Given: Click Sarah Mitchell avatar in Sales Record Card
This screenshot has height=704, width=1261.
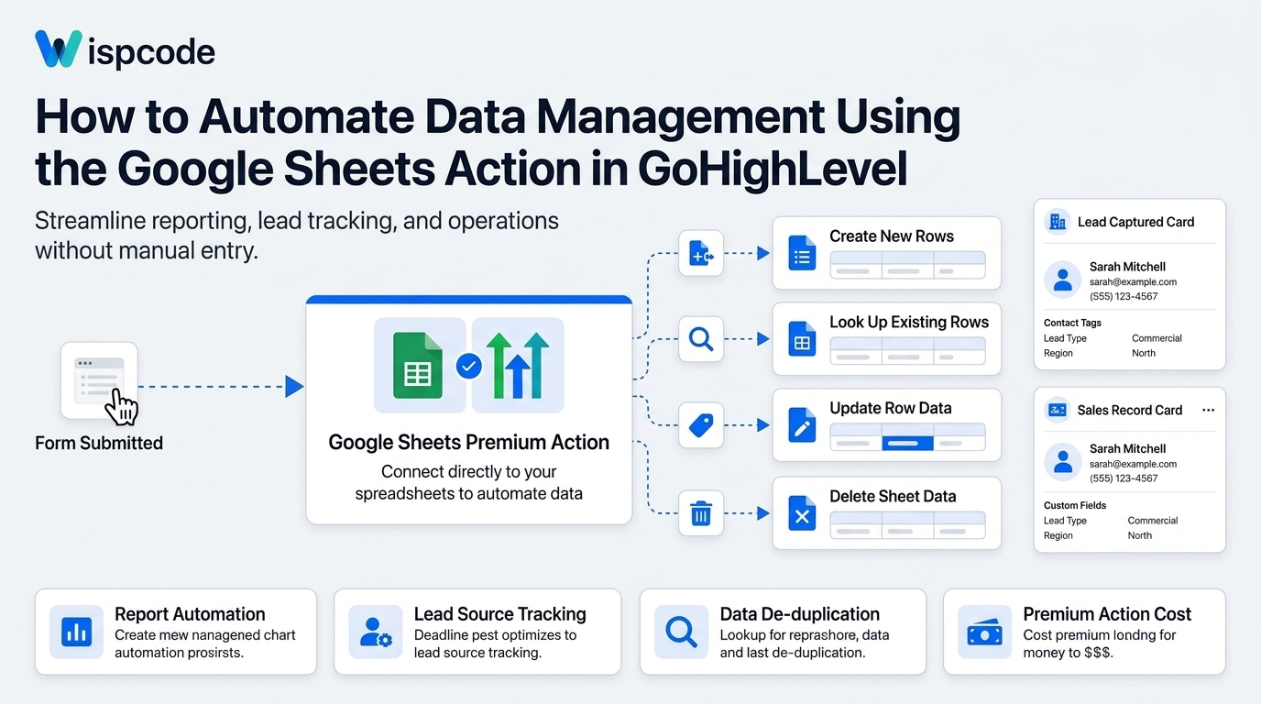Looking at the screenshot, I should [x=1063, y=462].
